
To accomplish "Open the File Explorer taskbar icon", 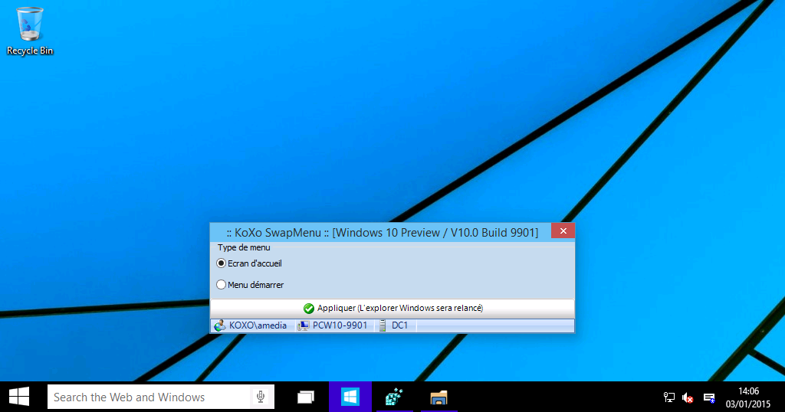I will tap(438, 397).
